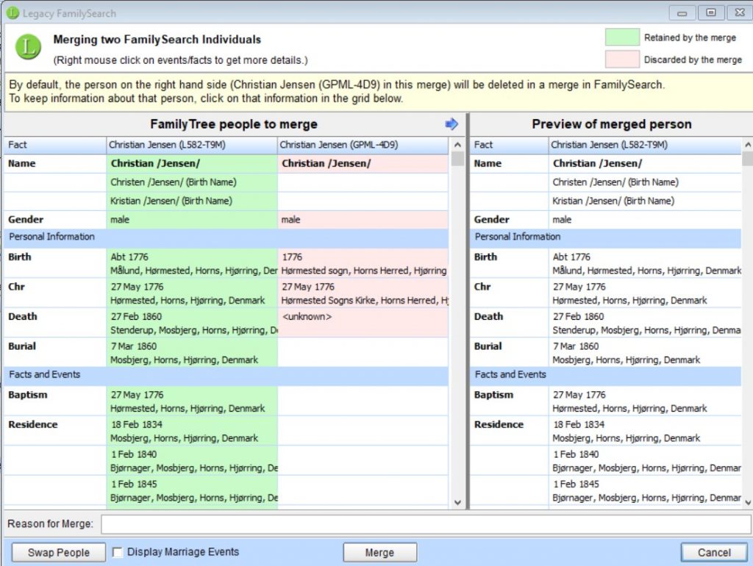Click up arrow of the preview panel scrollbar
The height and width of the screenshot is (566, 753).
[x=748, y=145]
